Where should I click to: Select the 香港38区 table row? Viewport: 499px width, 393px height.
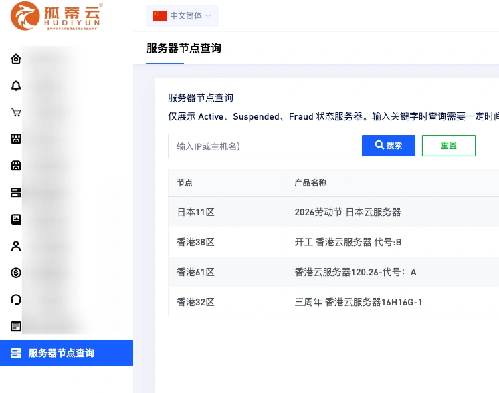pyautogui.click(x=334, y=242)
